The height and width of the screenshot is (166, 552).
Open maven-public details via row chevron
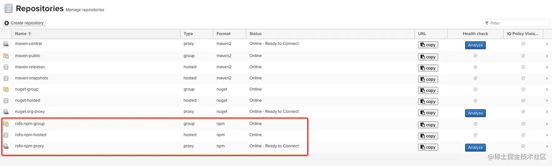547,56
